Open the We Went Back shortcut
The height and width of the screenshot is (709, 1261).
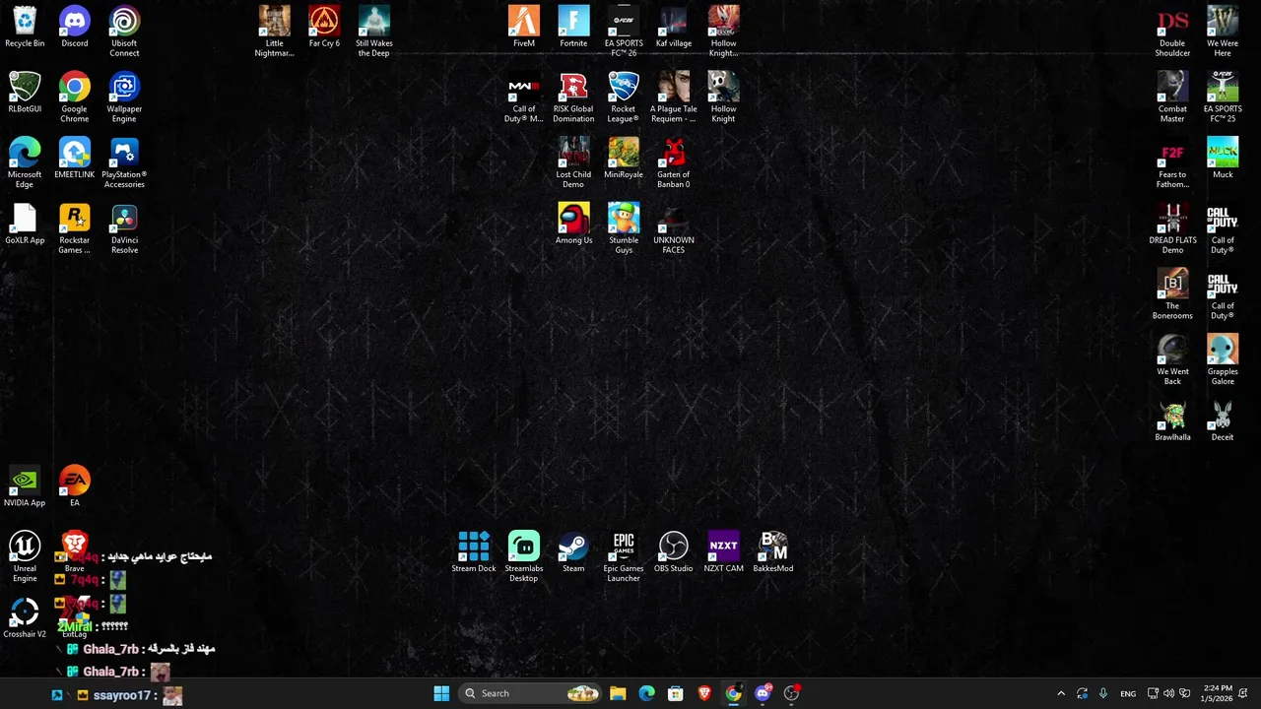1172,360
